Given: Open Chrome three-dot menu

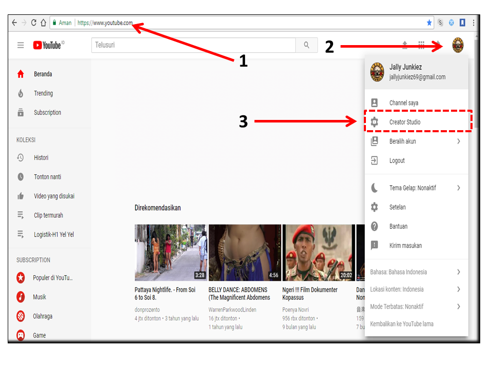Looking at the screenshot, I should click(474, 23).
